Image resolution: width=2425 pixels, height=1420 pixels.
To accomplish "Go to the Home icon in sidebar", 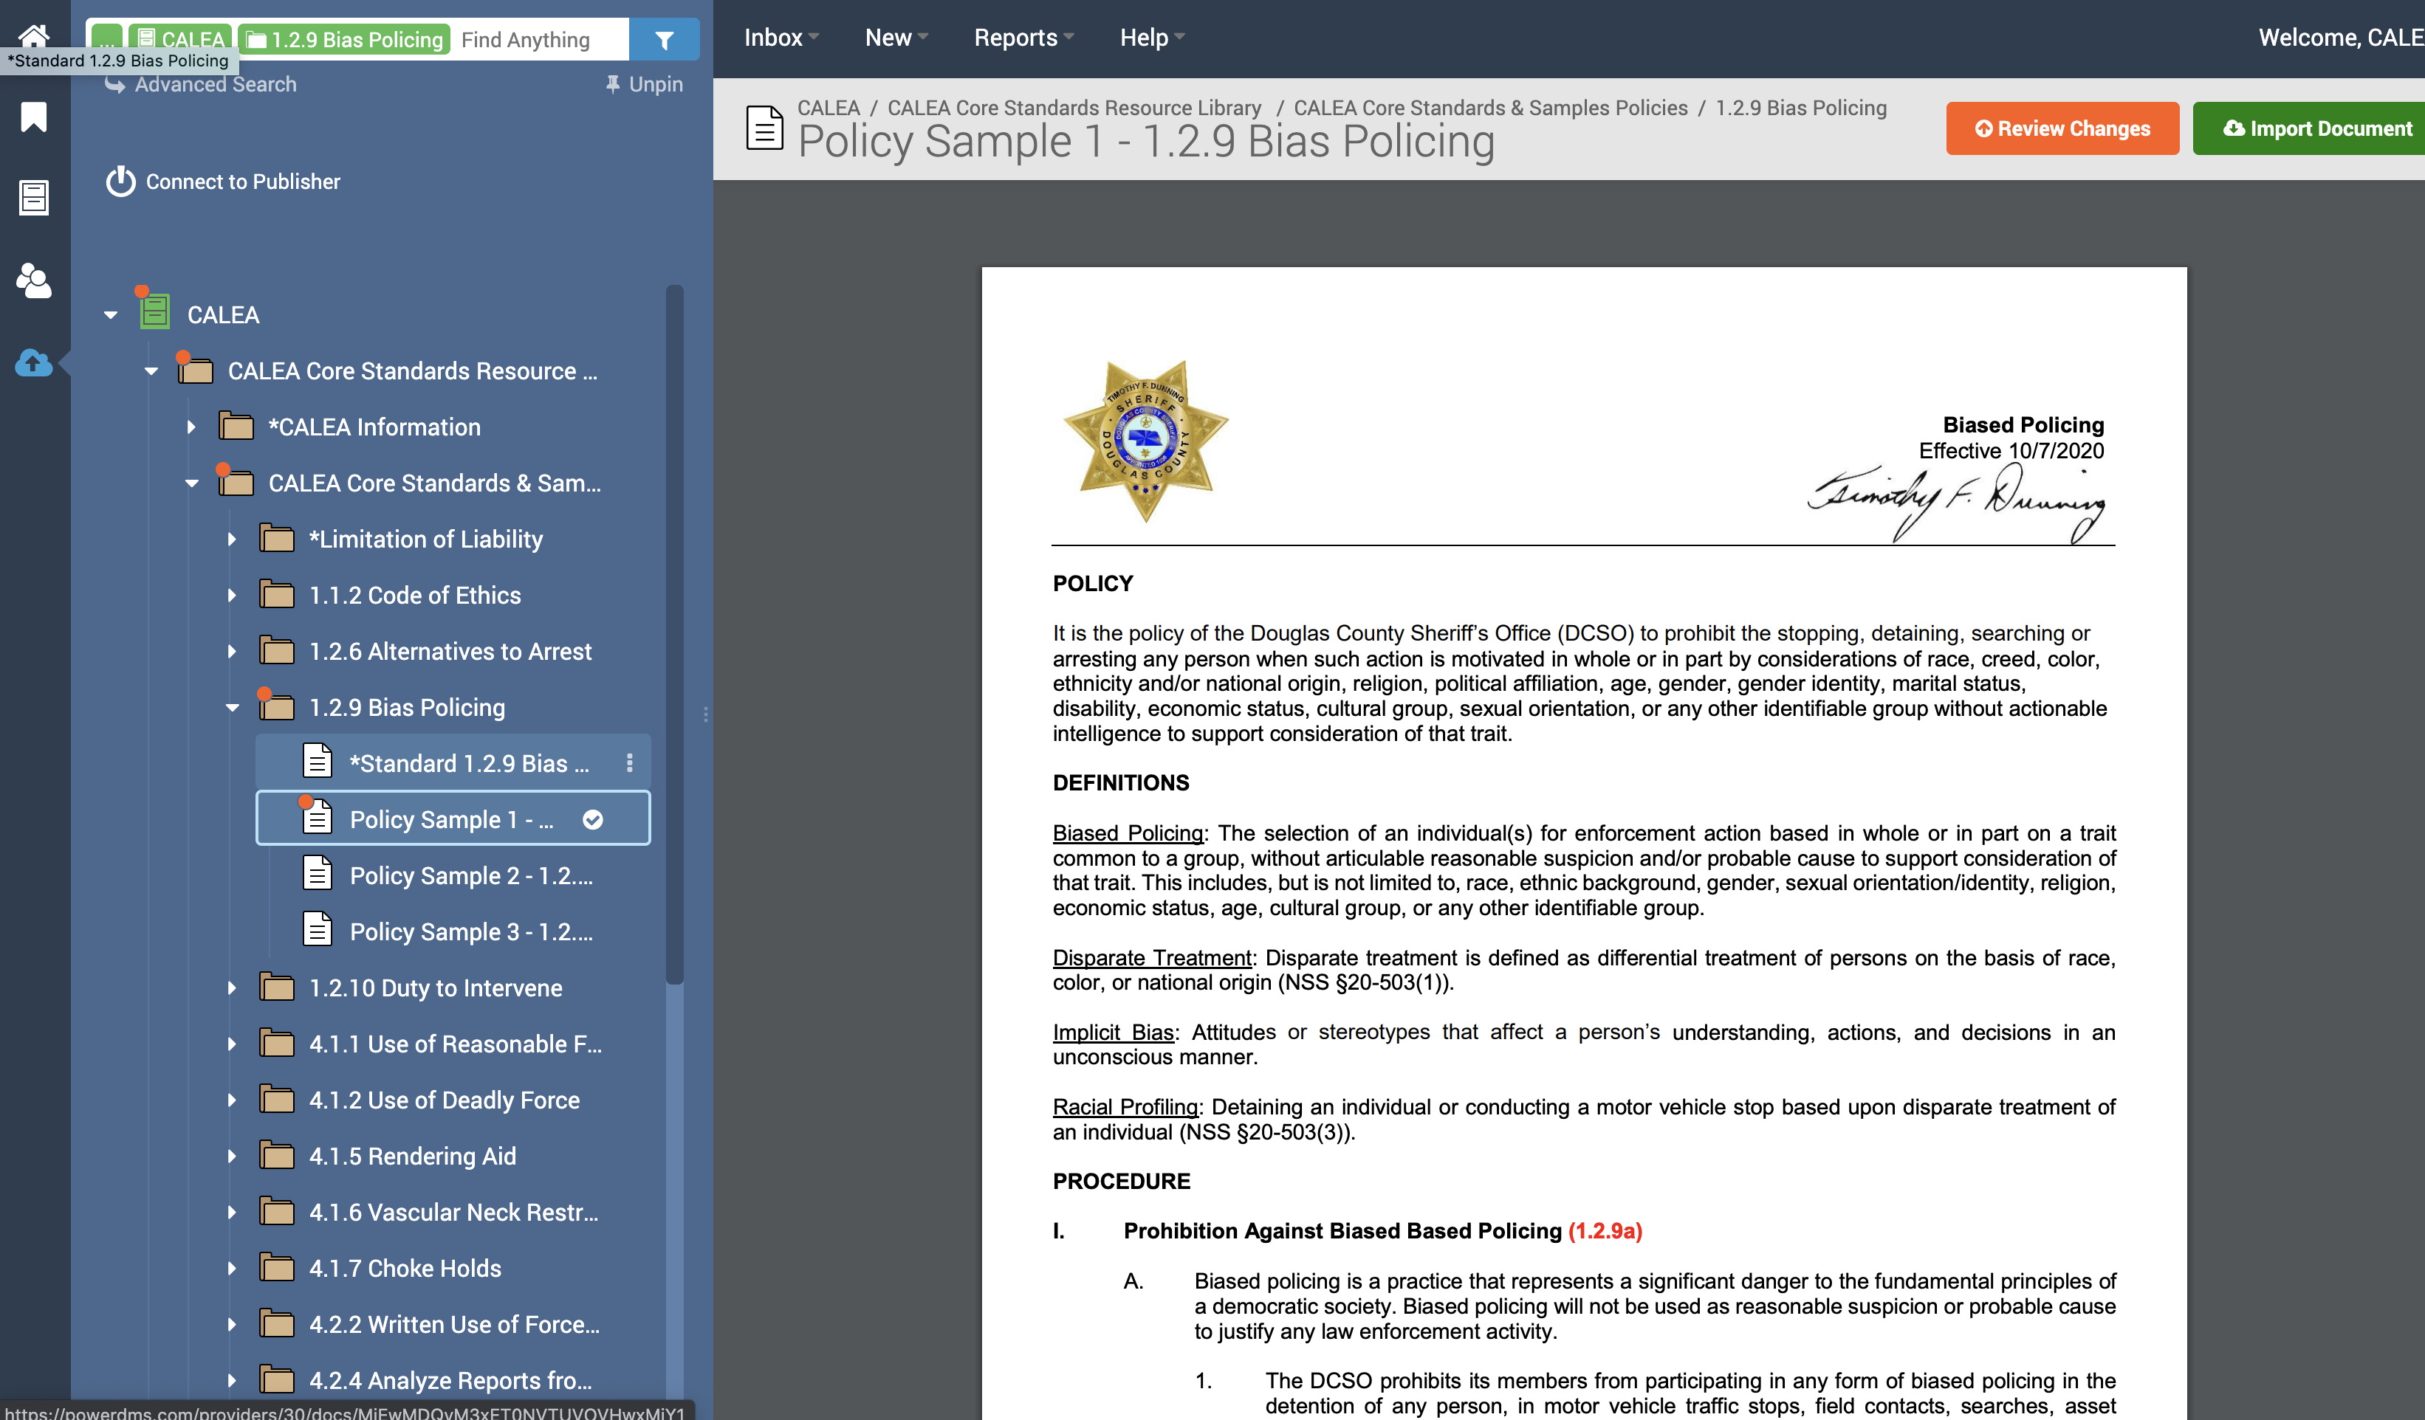I will [34, 35].
